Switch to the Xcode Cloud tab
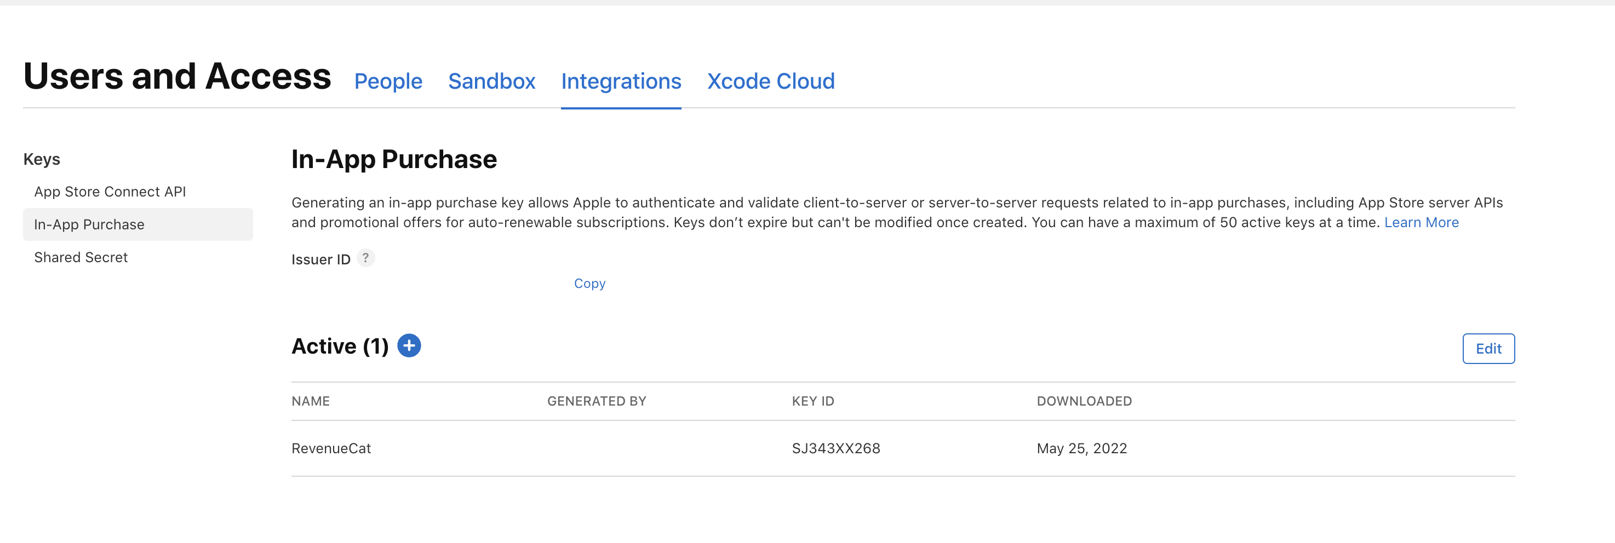1615x543 pixels. coord(770,81)
